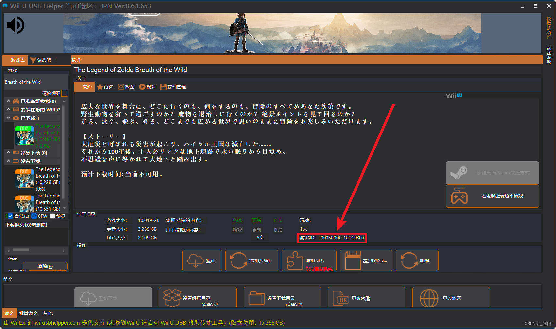
Task: Open the 复制队列 side panel
Action: [549, 55]
